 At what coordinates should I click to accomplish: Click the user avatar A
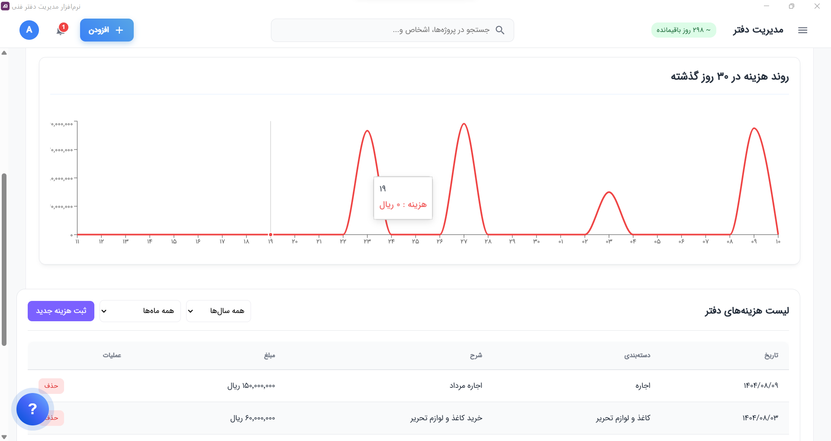point(29,30)
